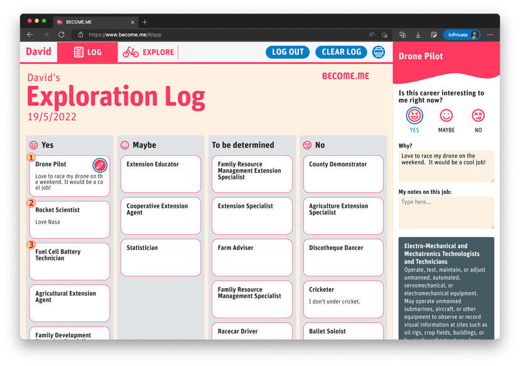Image resolution: width=520 pixels, height=366 pixels.
Task: Open Collections from the browser toolbar
Action: coord(402,35)
